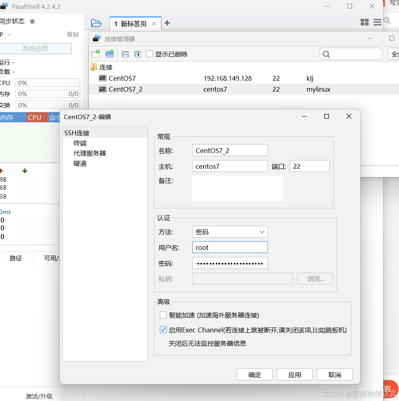Collapse all connection tree entries

[125, 54]
